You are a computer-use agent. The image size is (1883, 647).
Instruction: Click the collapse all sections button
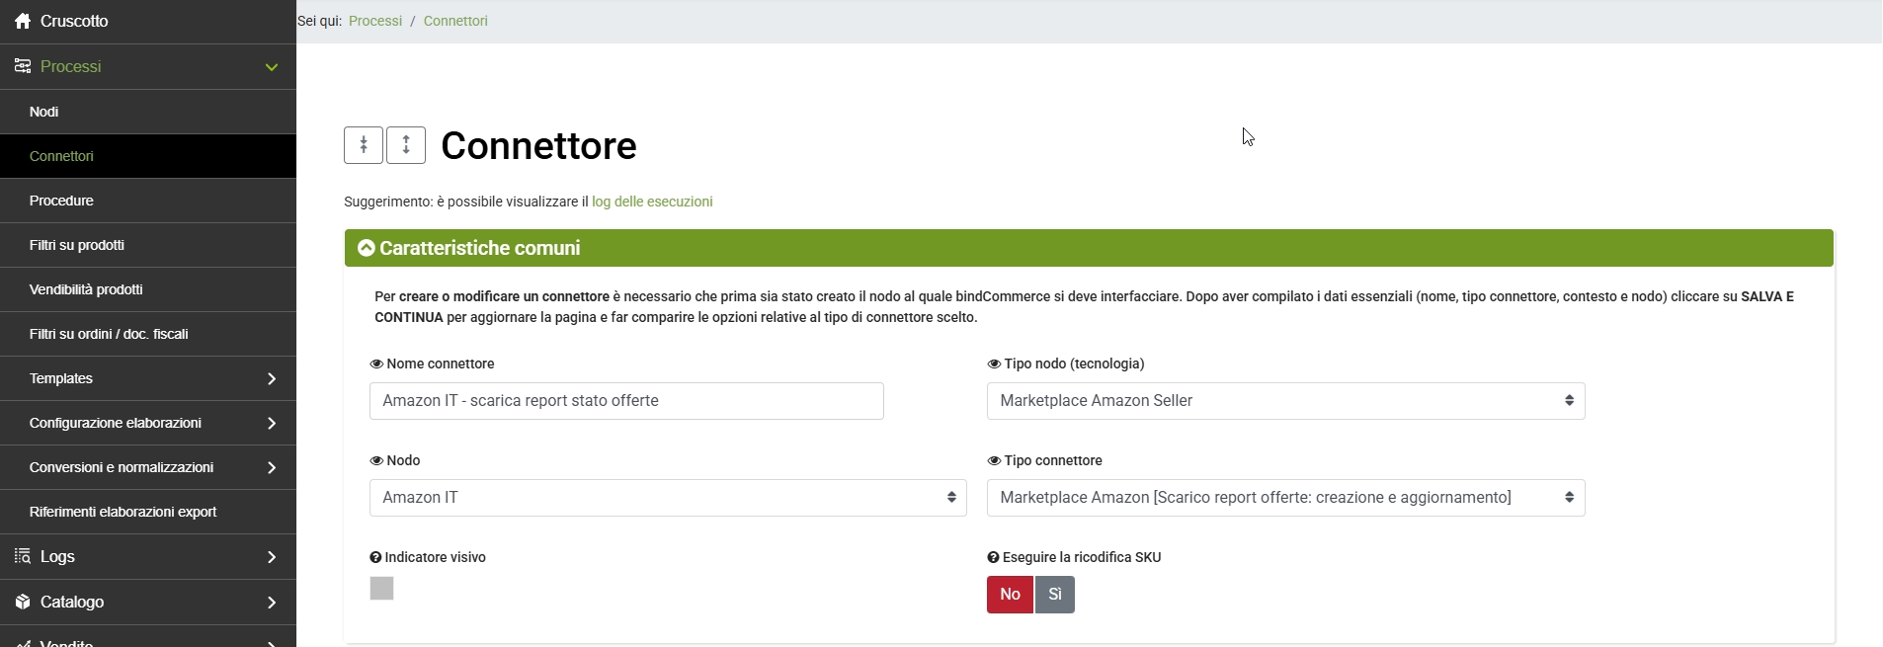click(364, 145)
